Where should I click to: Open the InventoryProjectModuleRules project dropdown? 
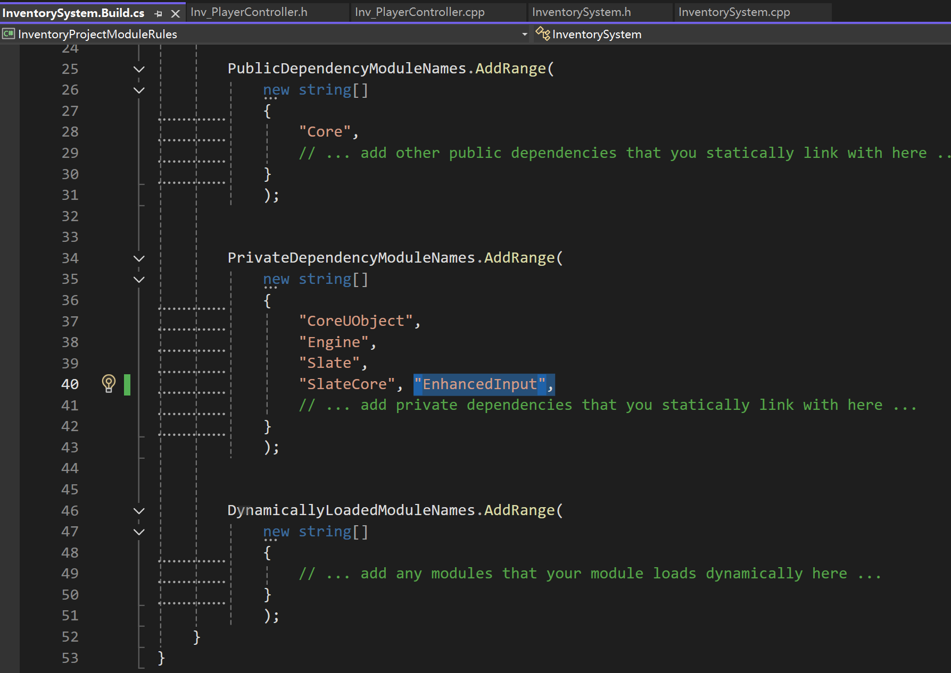click(266, 34)
